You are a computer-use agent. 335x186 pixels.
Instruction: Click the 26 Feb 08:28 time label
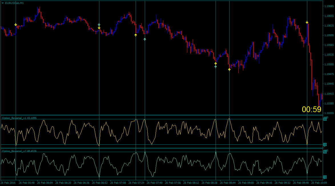click(210, 183)
